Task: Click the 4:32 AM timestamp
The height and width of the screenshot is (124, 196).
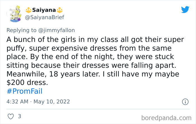Action: (x=17, y=102)
